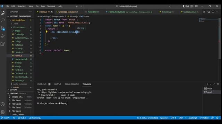The height and width of the screenshot is (124, 222).
Task: Toggle the primary side bar layout icon
Action: pos(184,6)
